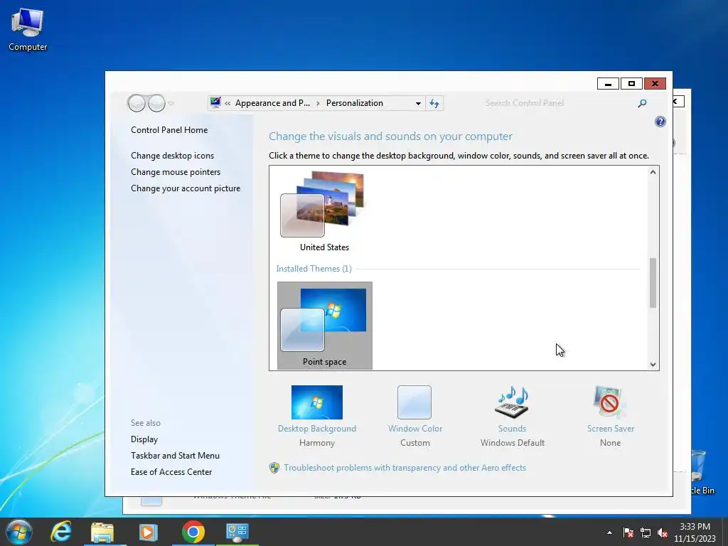Show hidden tray icons arrow
The height and width of the screenshot is (546, 728).
(x=609, y=532)
